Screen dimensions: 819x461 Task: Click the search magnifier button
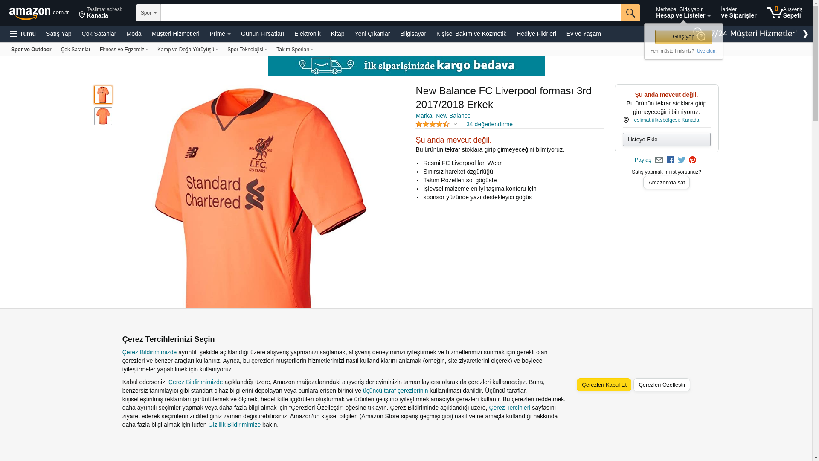[630, 13]
